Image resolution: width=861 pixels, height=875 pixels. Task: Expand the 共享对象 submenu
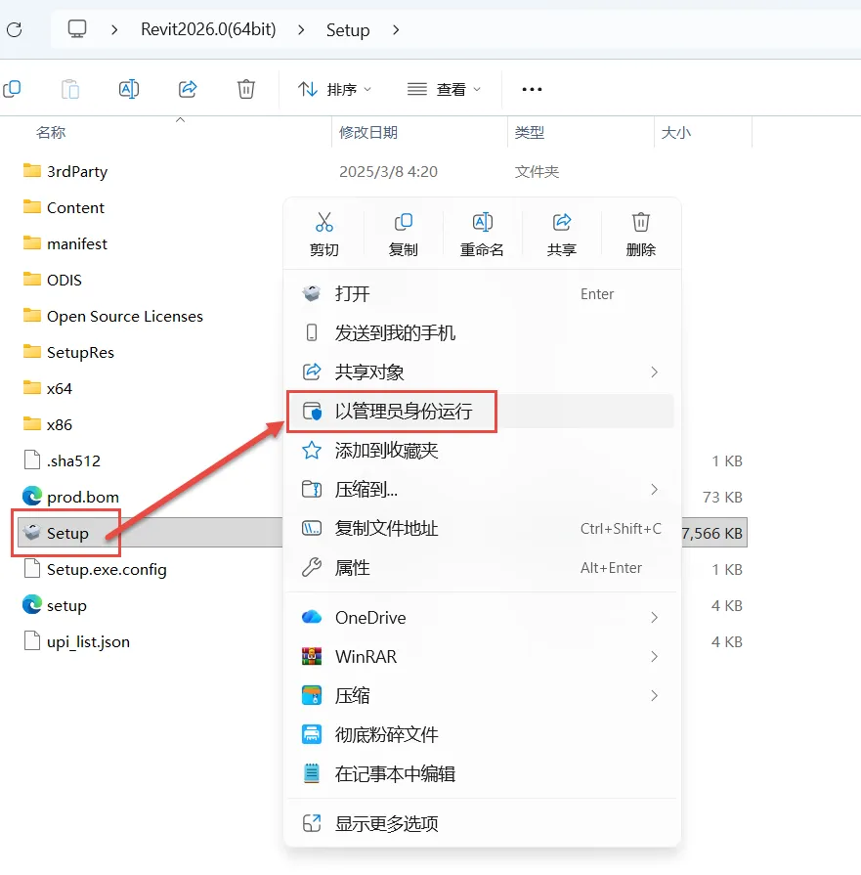pyautogui.click(x=654, y=372)
